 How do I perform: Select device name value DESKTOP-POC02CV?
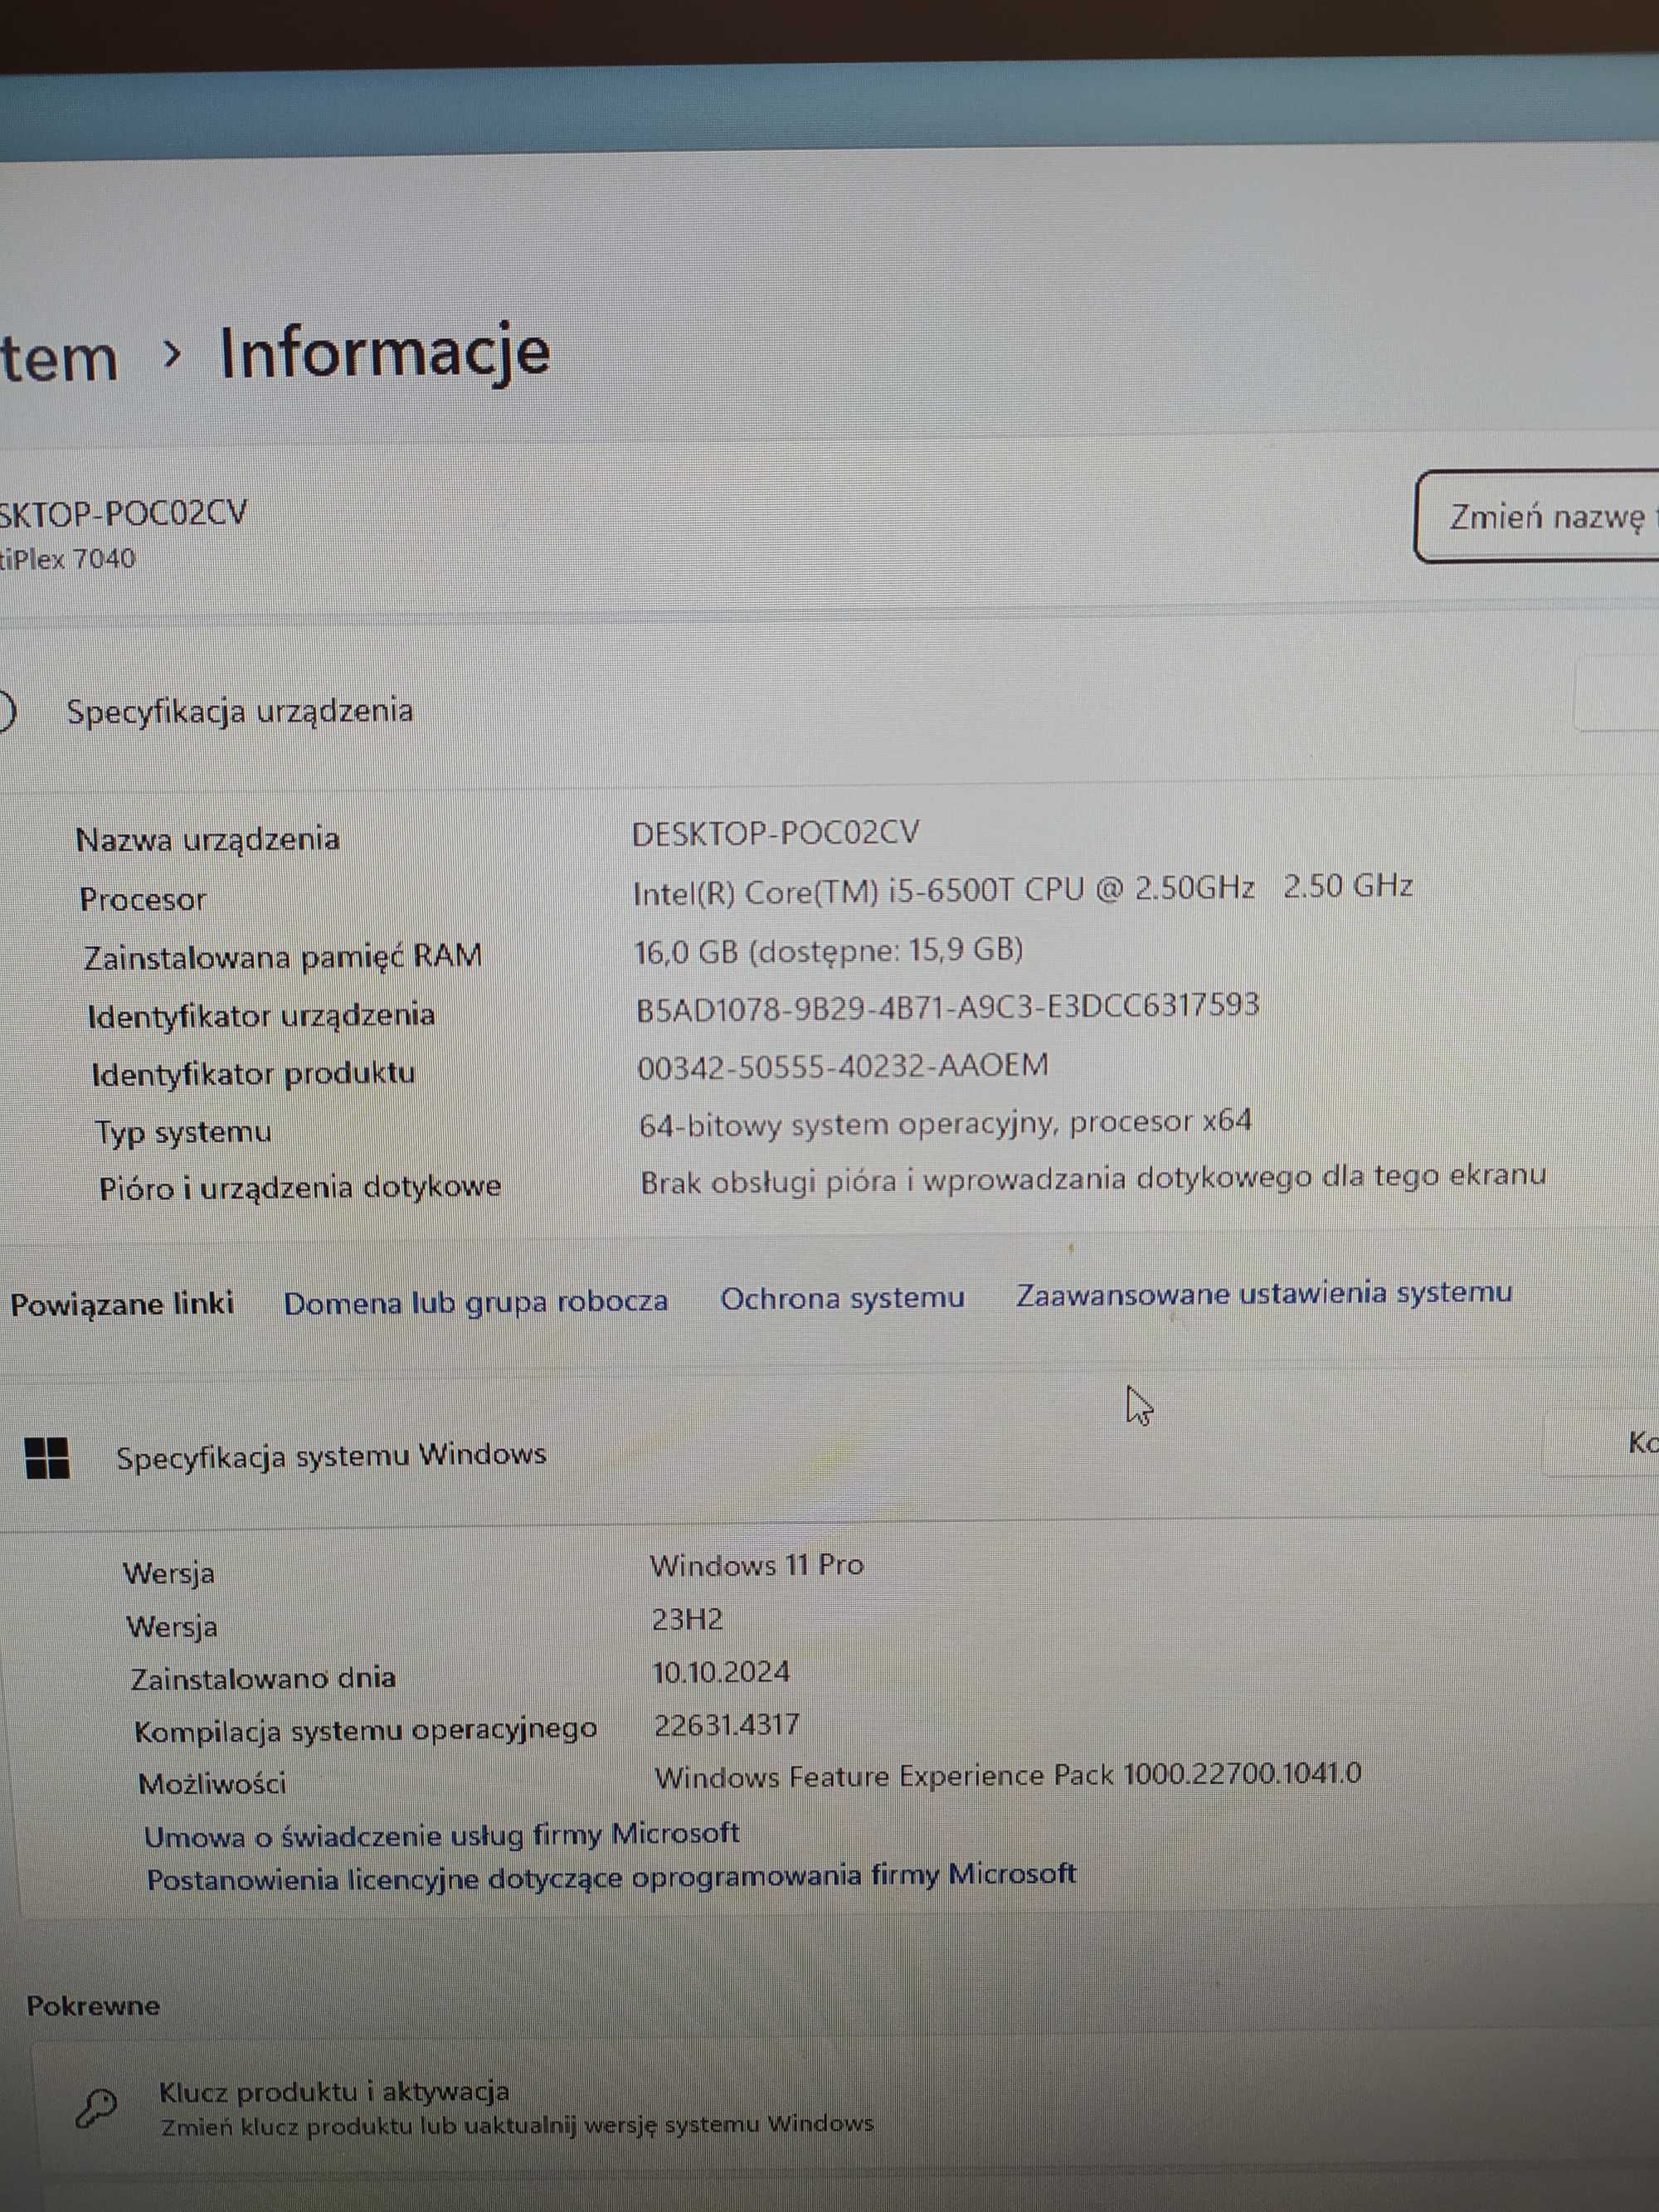pyautogui.click(x=775, y=833)
